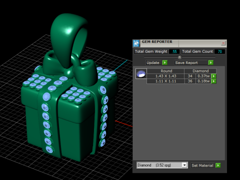Click the Total Gem Count label
Screen dimensions: 240x180
pos(197,51)
